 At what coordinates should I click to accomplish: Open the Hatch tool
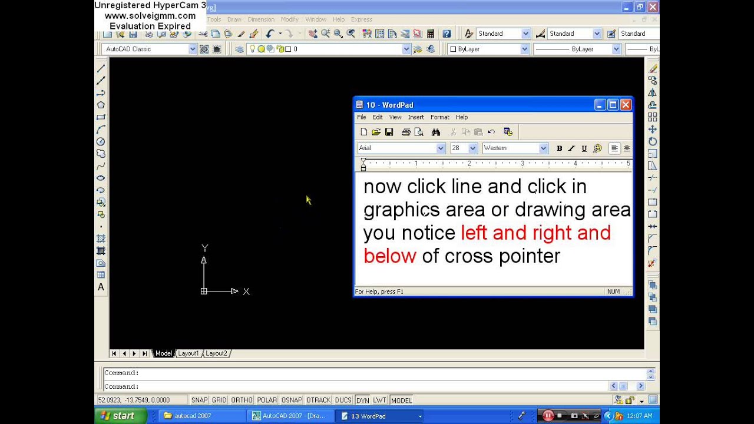[x=101, y=238]
